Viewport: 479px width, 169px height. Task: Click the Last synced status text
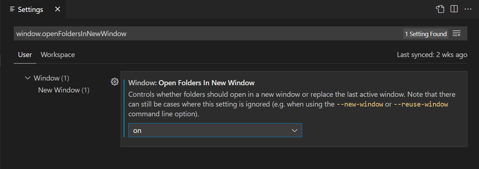[x=432, y=55]
